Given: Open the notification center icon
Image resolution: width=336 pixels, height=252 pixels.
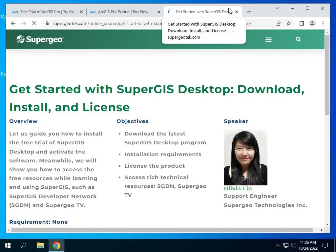Looking at the screenshot, I should pyautogui.click(x=325, y=245).
